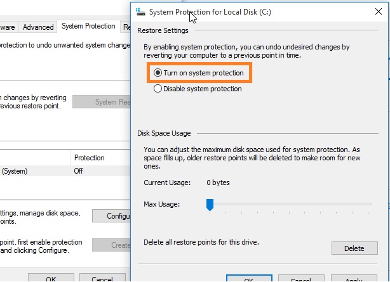
Task: Select the System Protection tab
Action: point(88,26)
